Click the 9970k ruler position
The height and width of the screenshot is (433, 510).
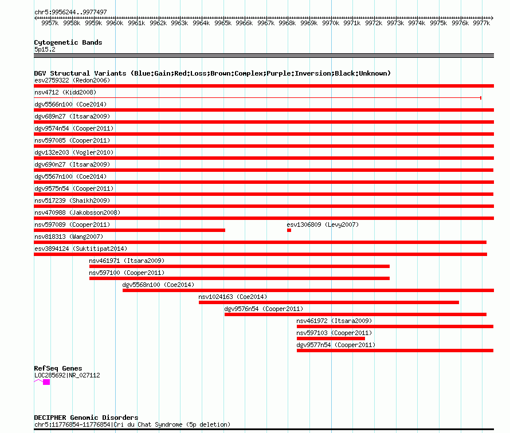pos(331,23)
